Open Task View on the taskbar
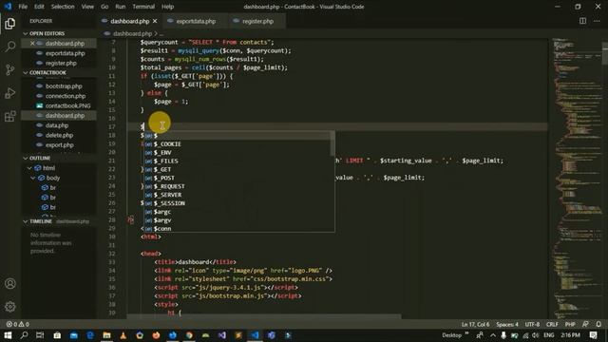This screenshot has height=342, width=608. pyautogui.click(x=40, y=335)
